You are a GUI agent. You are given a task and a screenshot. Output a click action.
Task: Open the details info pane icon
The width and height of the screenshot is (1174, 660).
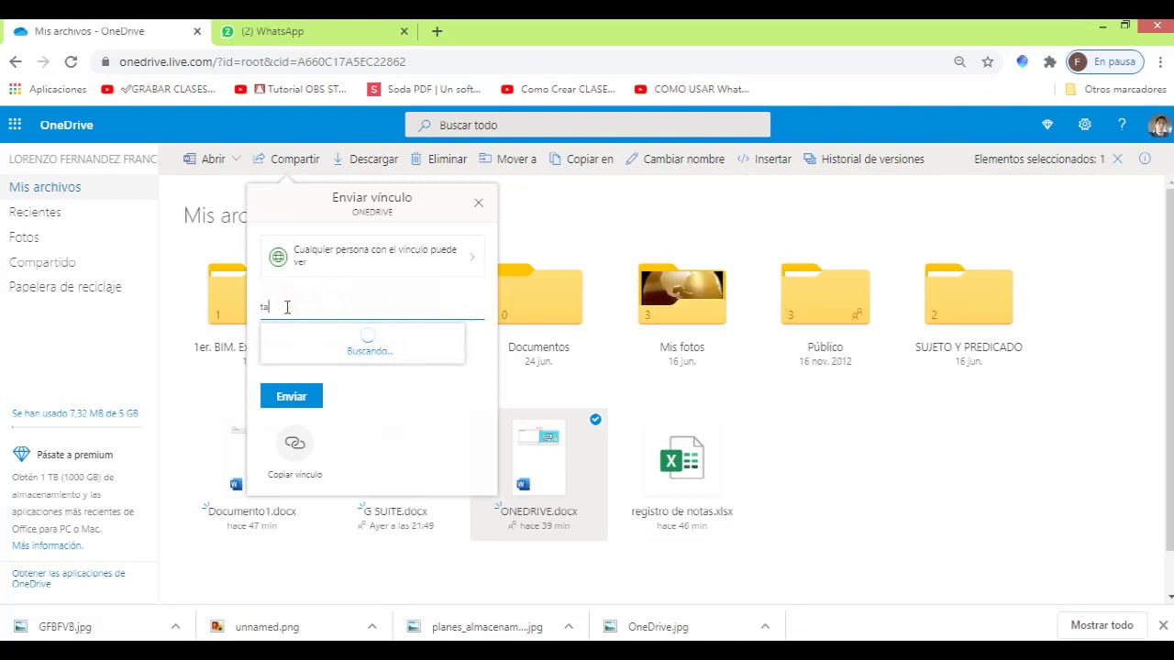1145,159
